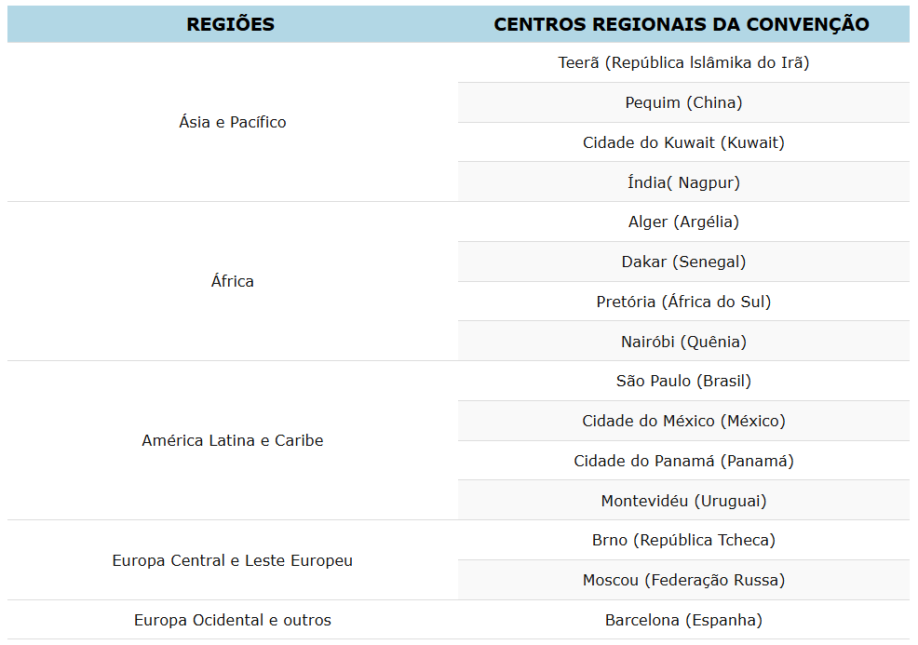Screen dimensions: 918x645
Task: Select the Índia (Nagpur) entry
Action: [683, 182]
